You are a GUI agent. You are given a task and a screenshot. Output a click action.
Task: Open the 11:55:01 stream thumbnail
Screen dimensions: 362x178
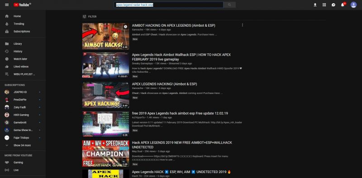[x=106, y=66]
